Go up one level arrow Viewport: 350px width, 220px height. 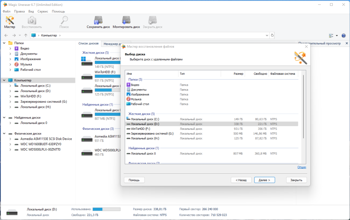coord(26,35)
